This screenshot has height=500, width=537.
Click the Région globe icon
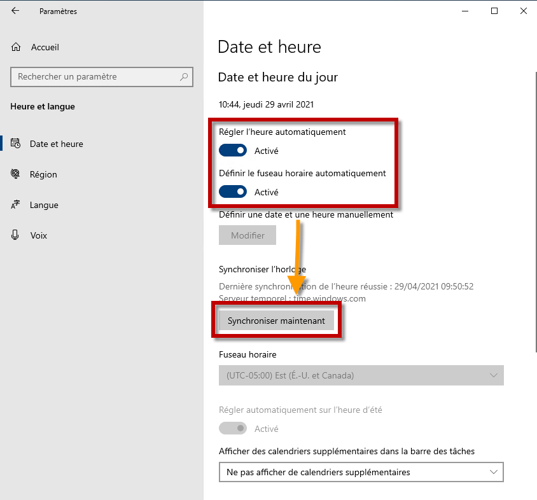(15, 174)
